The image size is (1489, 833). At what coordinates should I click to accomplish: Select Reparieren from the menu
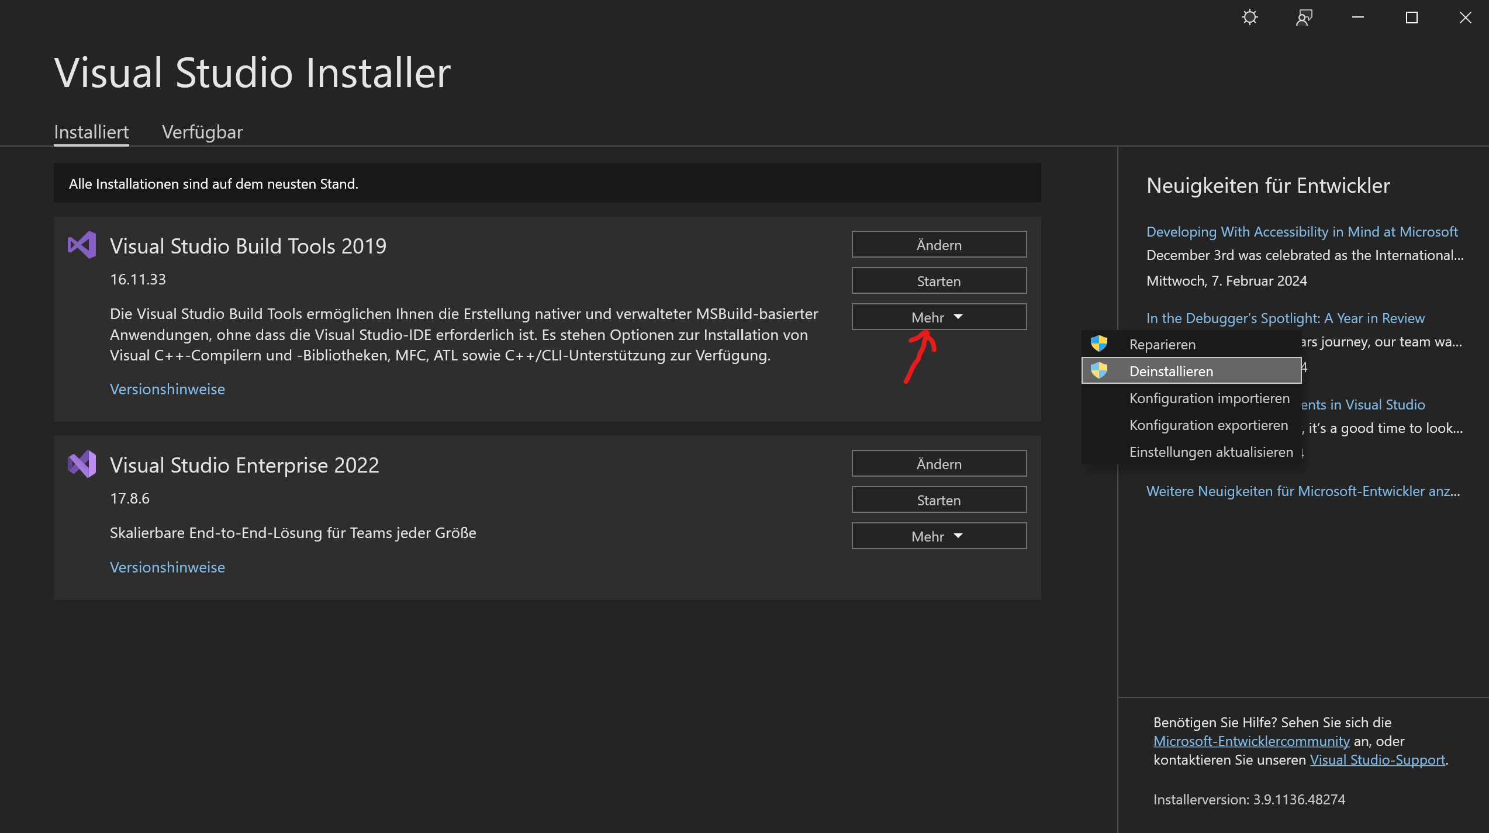coord(1191,344)
